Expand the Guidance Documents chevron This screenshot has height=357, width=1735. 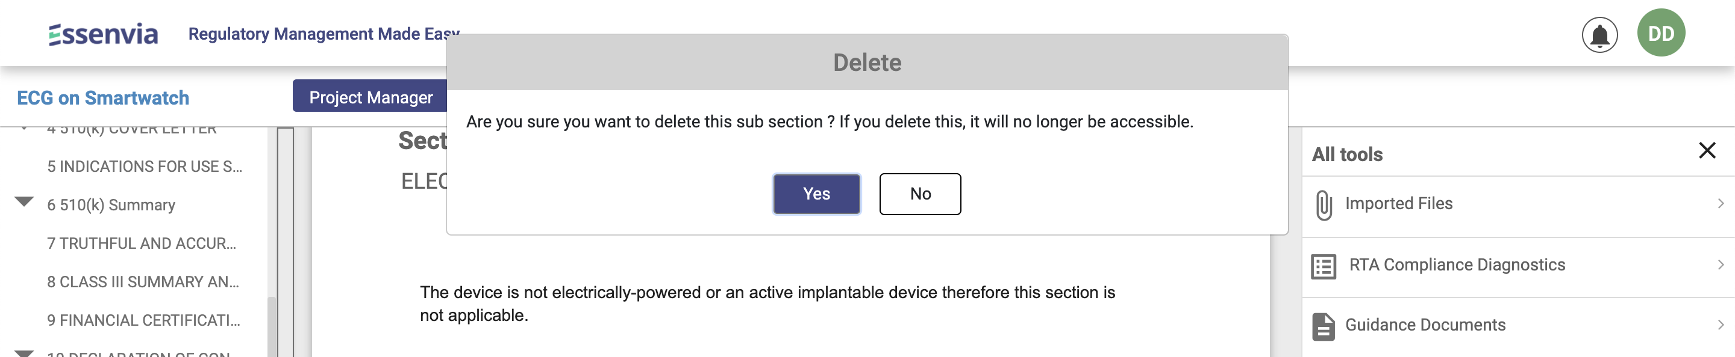pos(1720,325)
